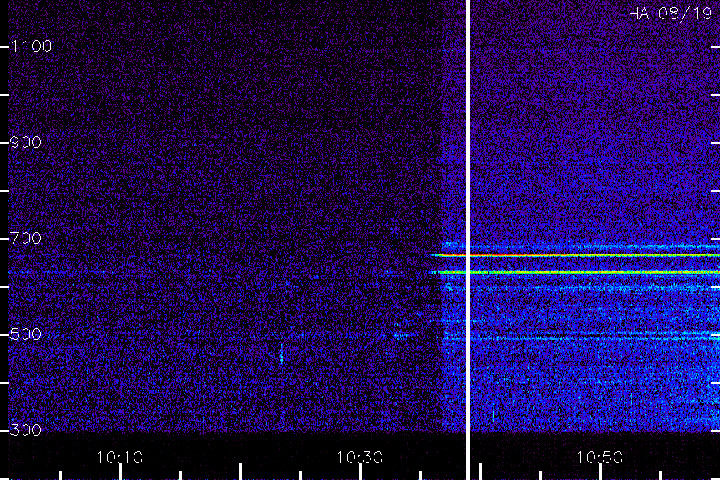Screen dimensions: 720x480
Task: Click the yellow-green emission line near 630
Action: (575, 272)
